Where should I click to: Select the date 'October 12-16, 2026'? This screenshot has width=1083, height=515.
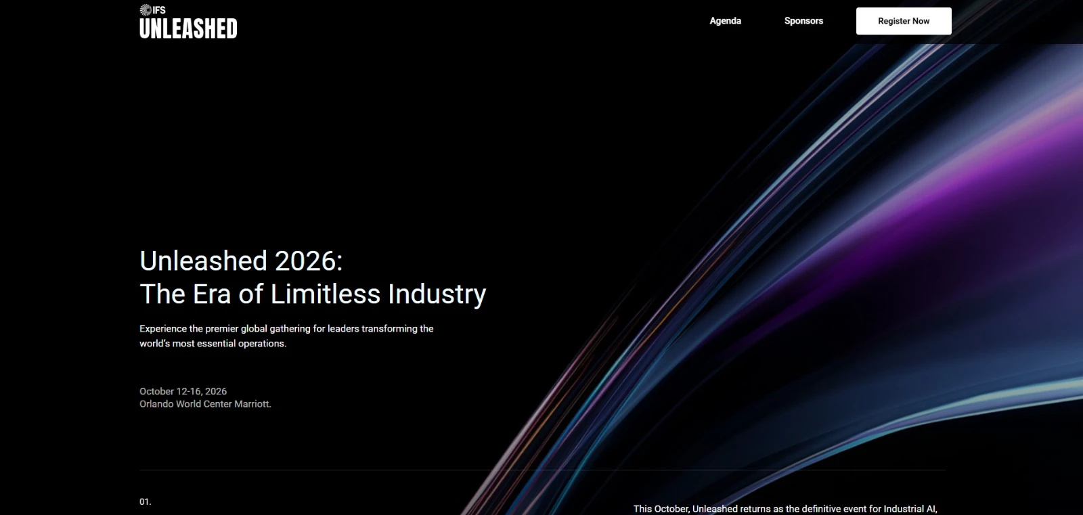tap(183, 391)
